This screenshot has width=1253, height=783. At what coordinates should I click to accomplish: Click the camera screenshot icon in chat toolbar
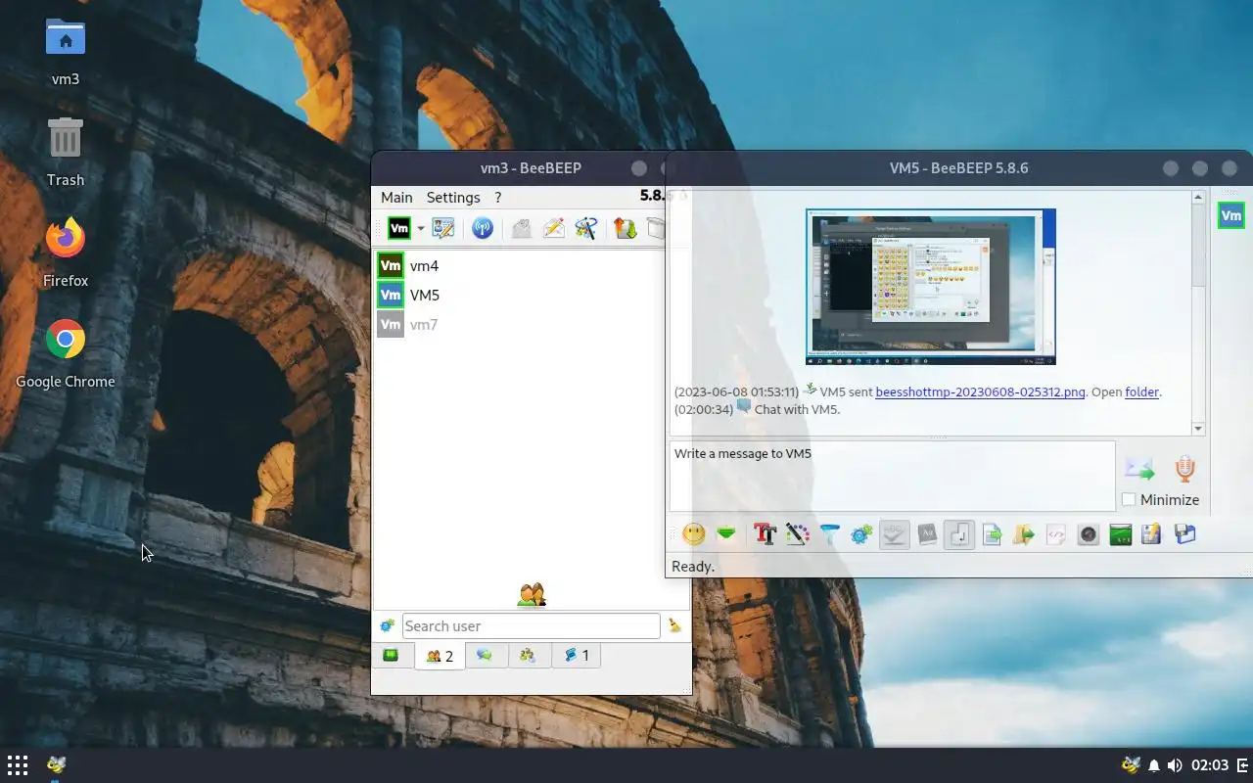(x=1089, y=534)
